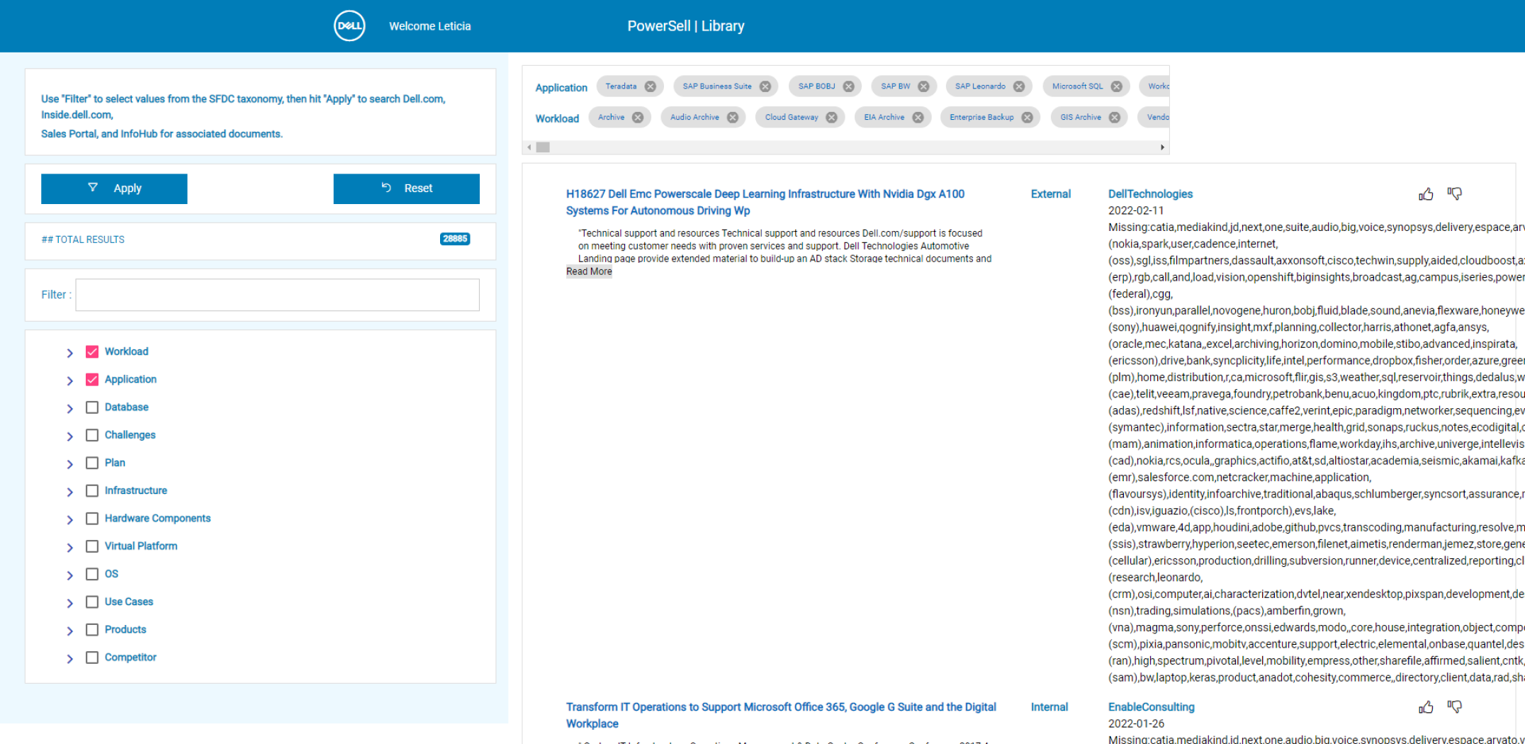
Task: Check the Database checkbox
Action: [92, 407]
